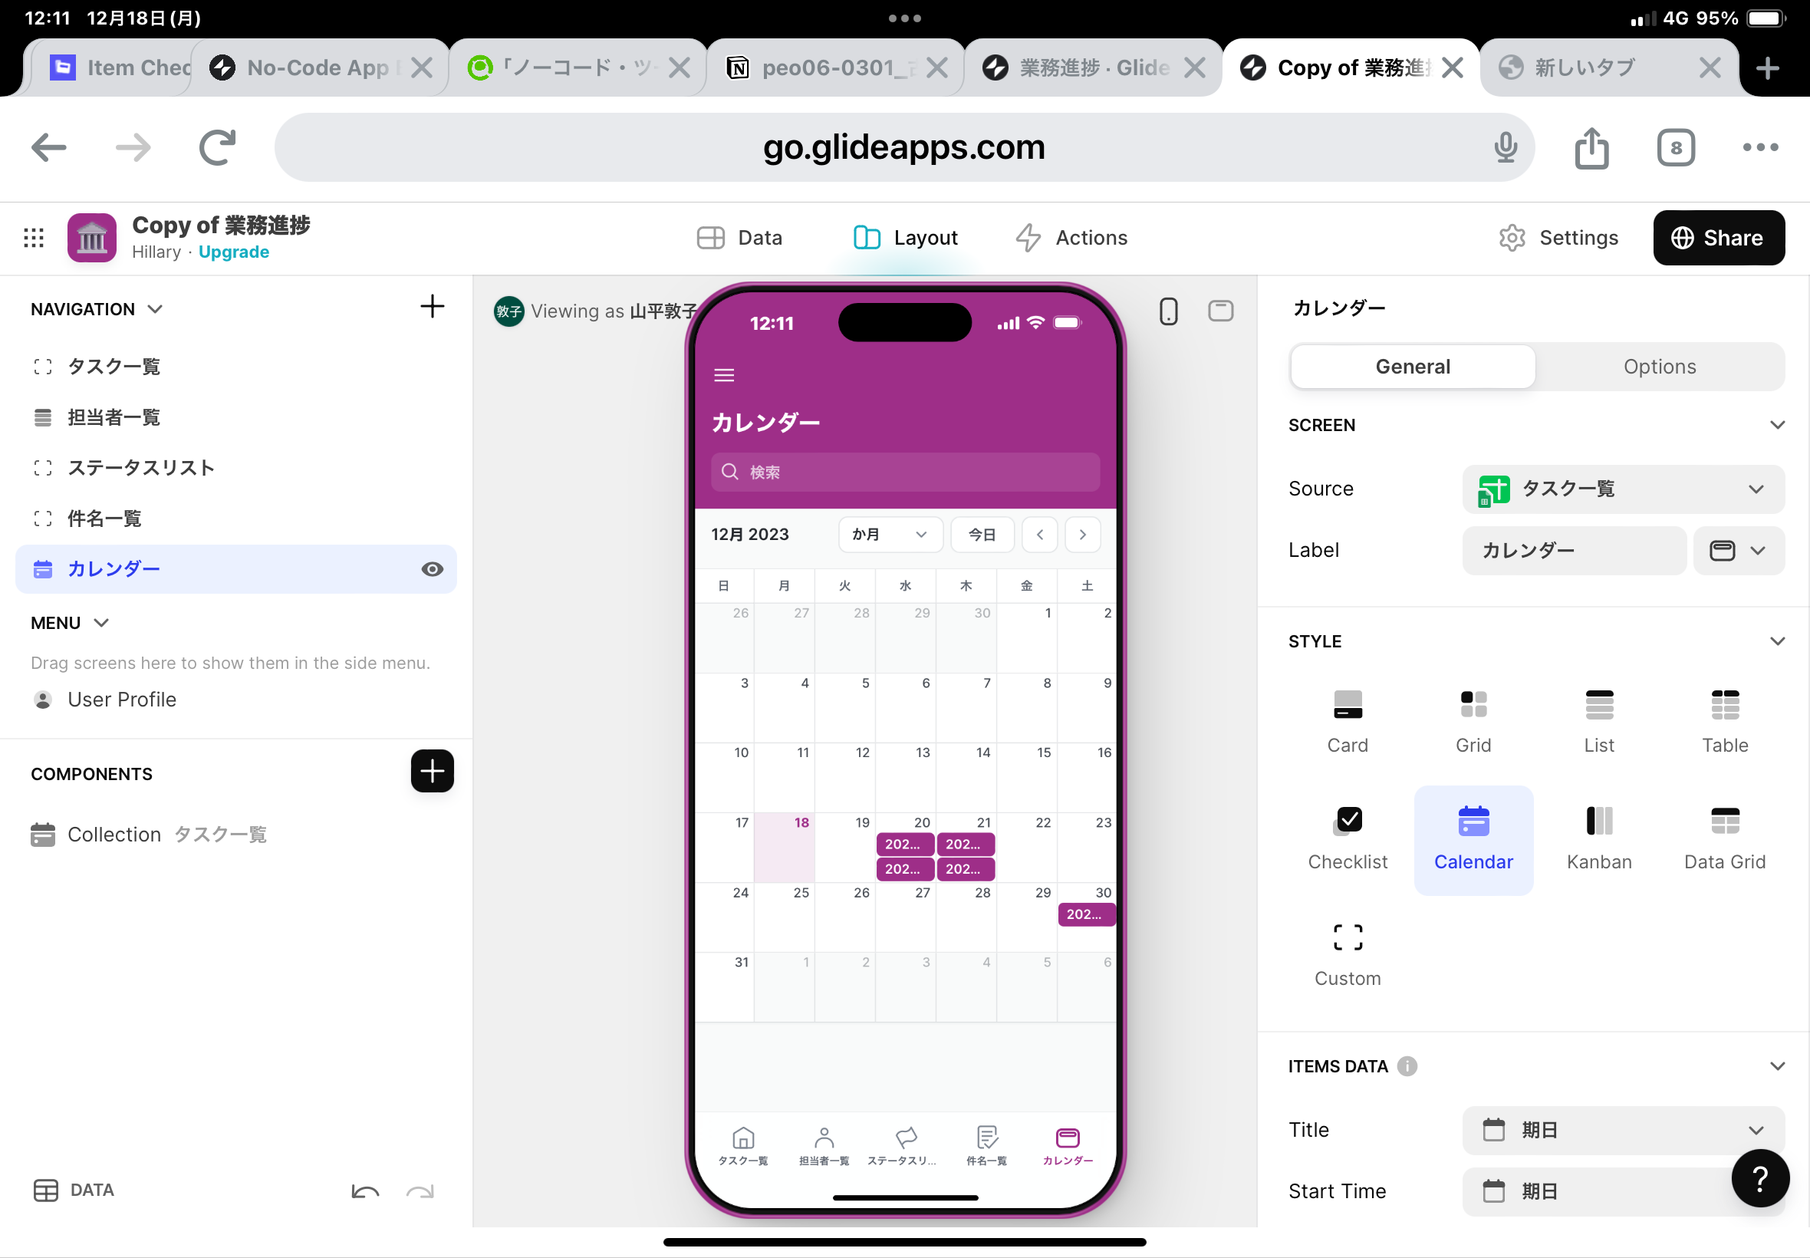Add a new component with black plus button
This screenshot has width=1810, height=1258.
pos(432,771)
